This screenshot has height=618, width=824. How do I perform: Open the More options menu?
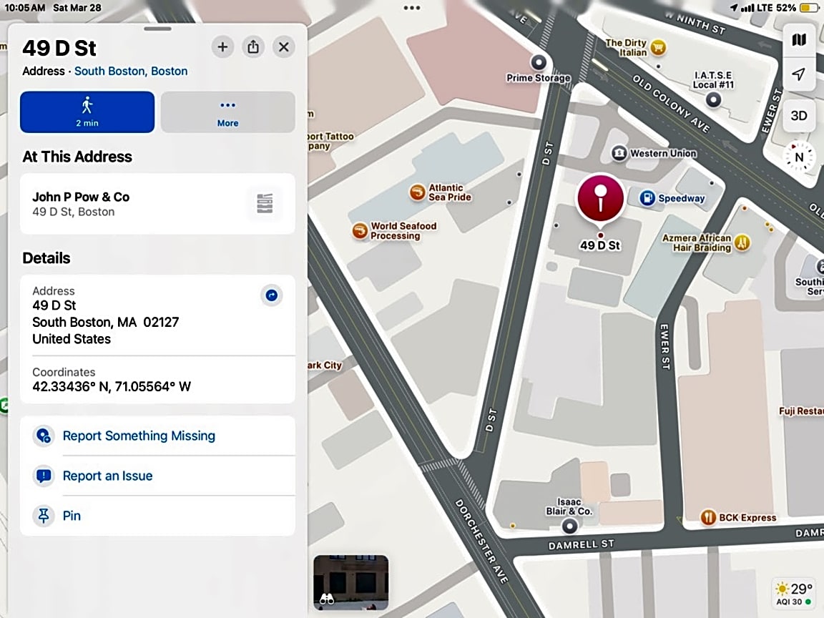(x=227, y=112)
